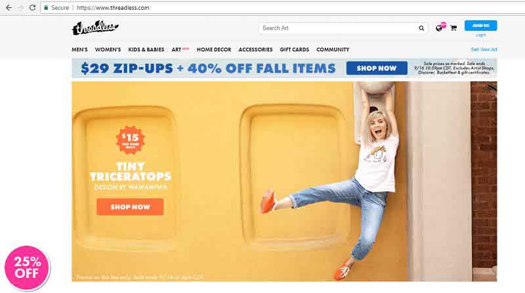525x293 pixels.
Task: Open the Women's menu
Action: [108, 50]
